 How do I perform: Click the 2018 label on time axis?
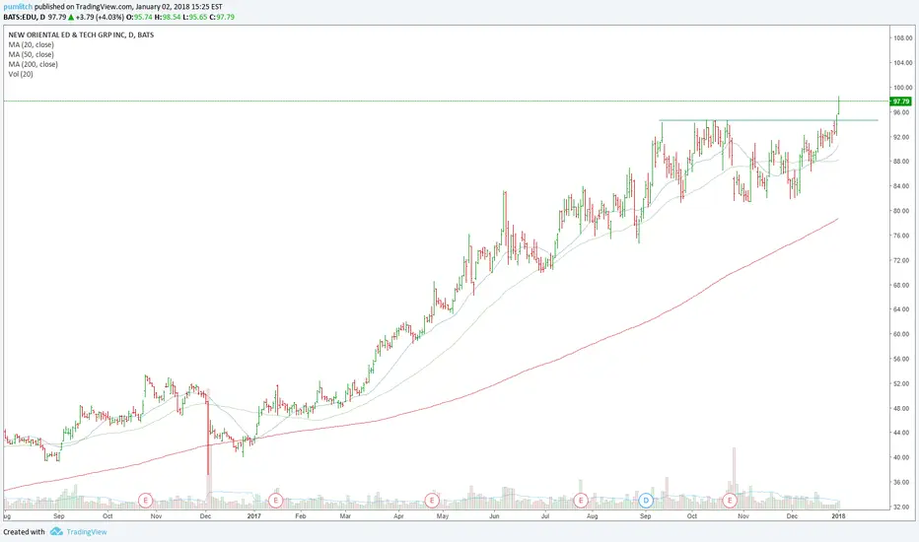tap(839, 516)
